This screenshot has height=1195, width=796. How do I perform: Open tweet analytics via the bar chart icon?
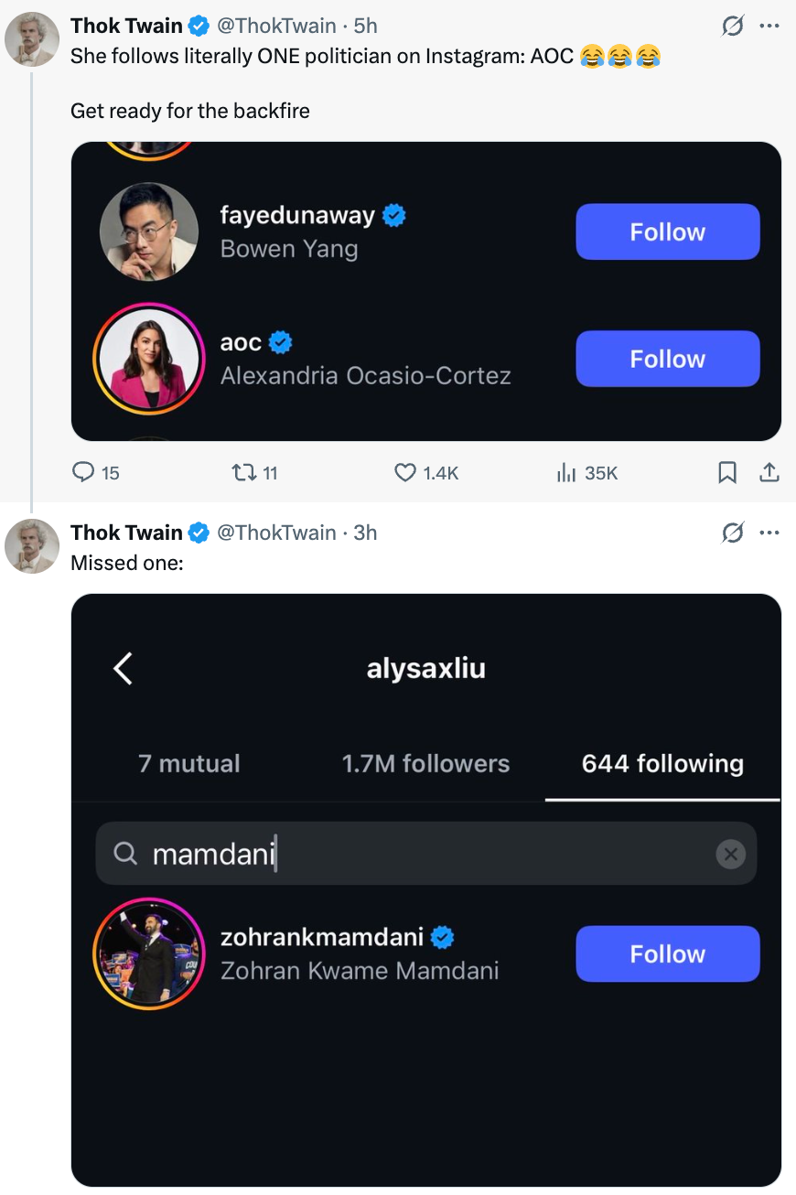[568, 472]
